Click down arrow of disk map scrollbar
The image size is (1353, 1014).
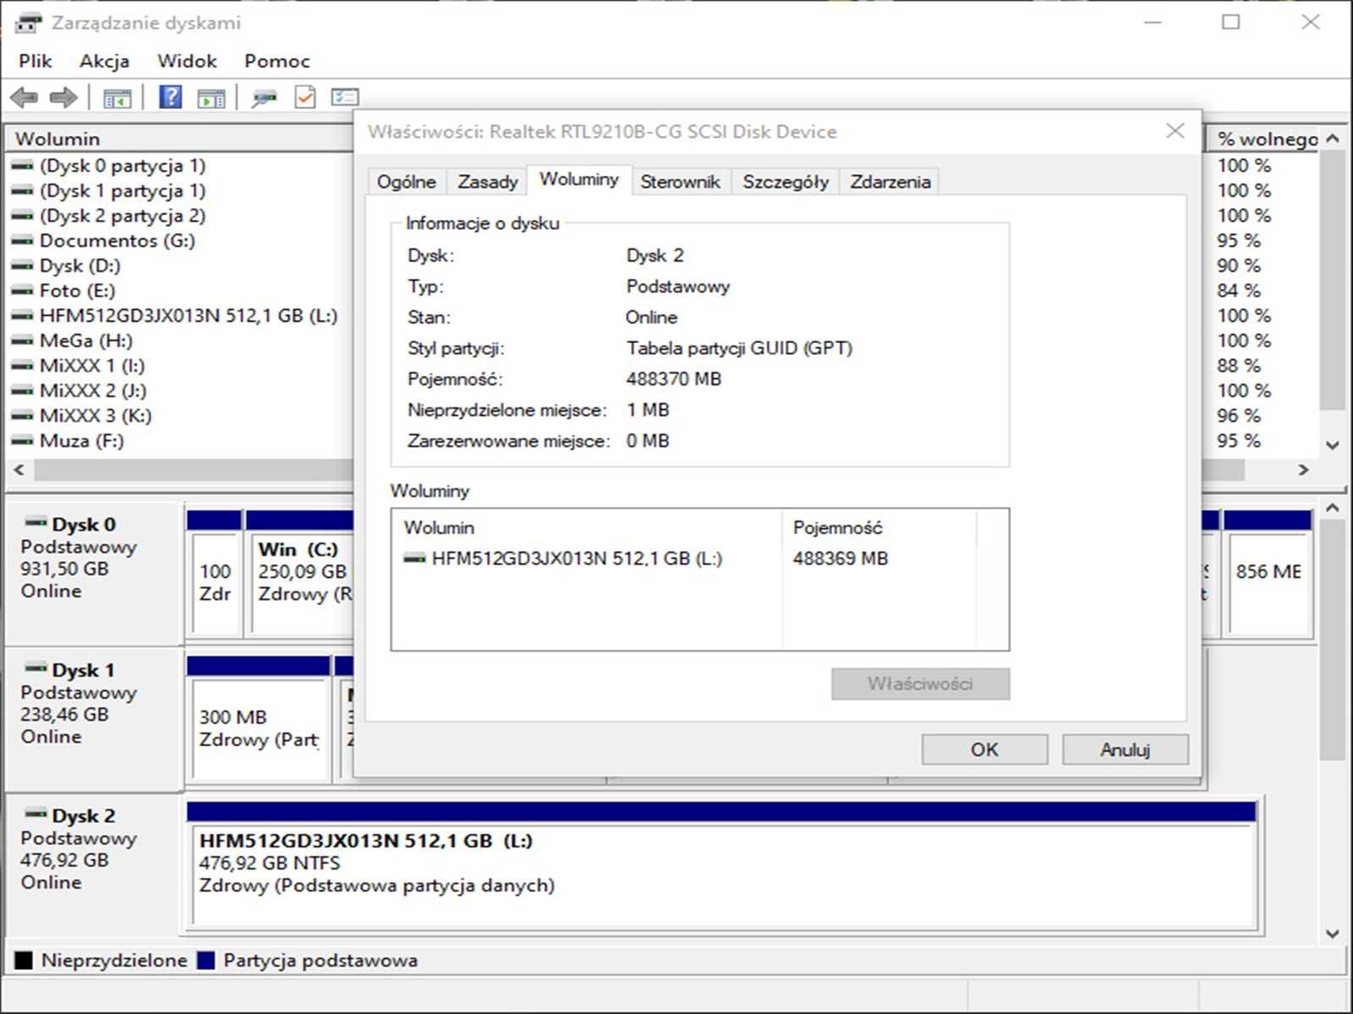[x=1333, y=934]
